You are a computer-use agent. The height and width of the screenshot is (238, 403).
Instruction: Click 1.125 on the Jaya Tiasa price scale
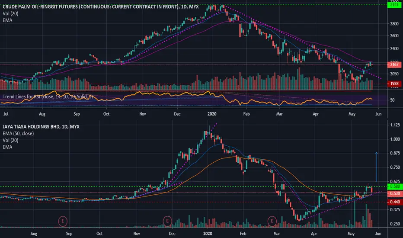[x=395, y=125]
